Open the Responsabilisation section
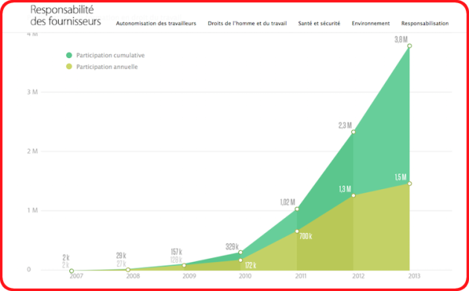The height and width of the screenshot is (291, 469). pyautogui.click(x=425, y=23)
